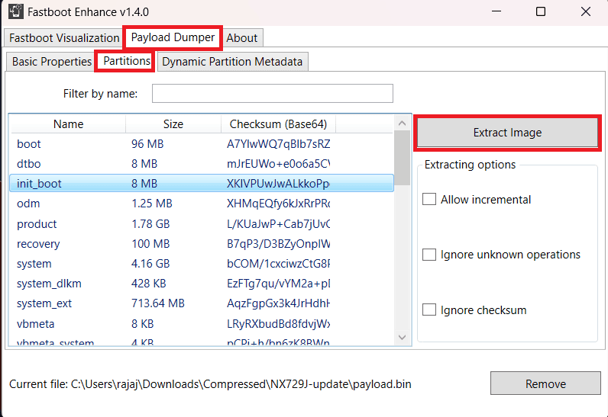Viewport: 608px width, 417px height.
Task: Click the 428 KB size cell
Action: point(148,284)
